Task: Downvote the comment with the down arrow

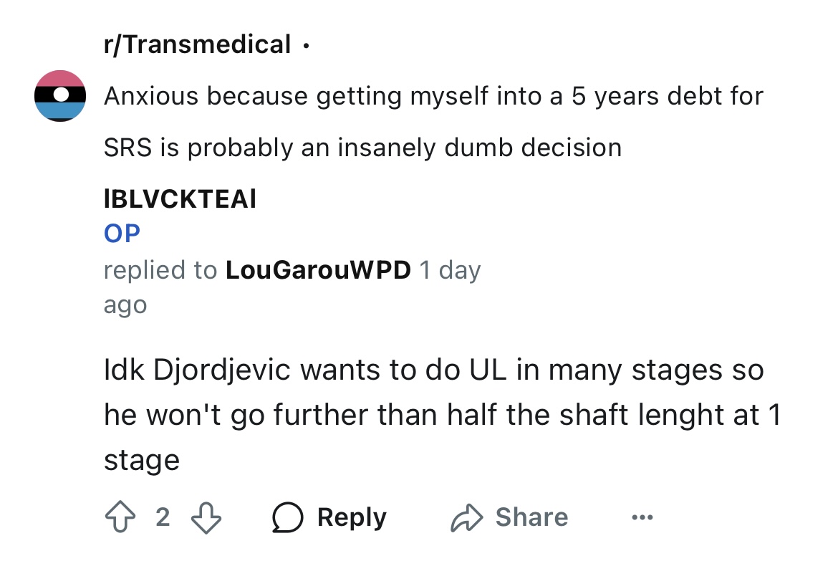Action: [x=206, y=518]
